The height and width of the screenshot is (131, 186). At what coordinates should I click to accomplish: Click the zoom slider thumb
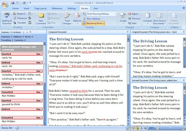tap(170, 128)
